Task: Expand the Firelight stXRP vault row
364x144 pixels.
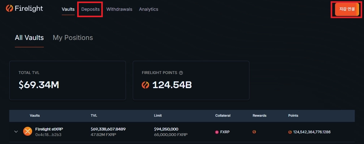Action: pos(16,132)
